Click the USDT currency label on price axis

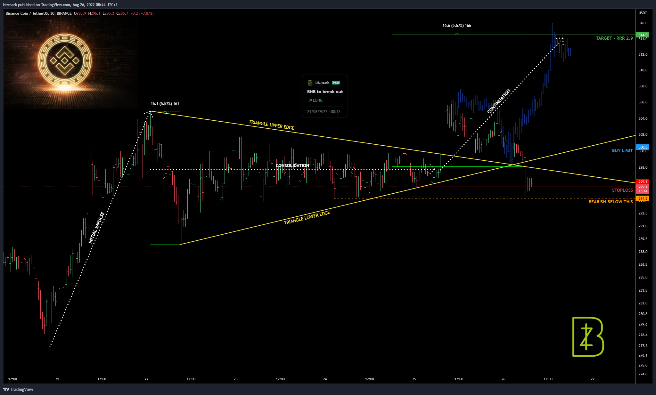click(643, 13)
